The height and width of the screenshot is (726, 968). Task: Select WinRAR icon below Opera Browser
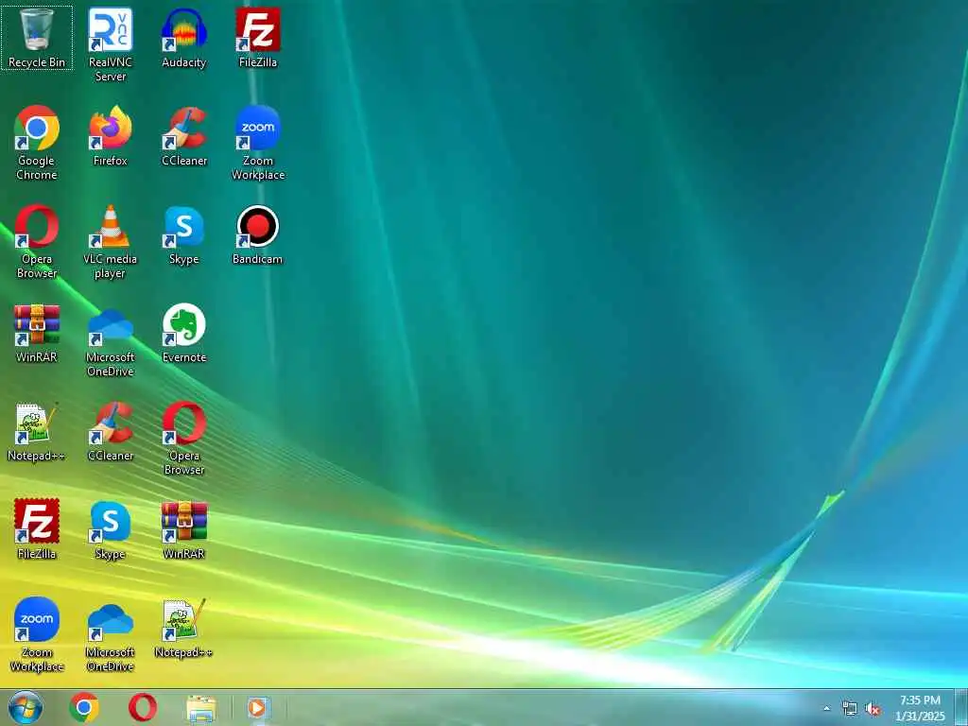click(x=184, y=529)
